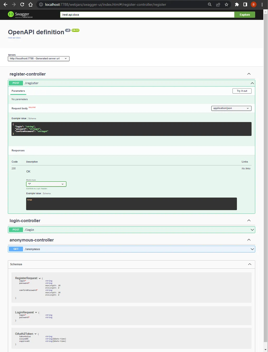The height and width of the screenshot is (352, 268).
Task: Click the OAS3 badge
Action: [75, 30]
